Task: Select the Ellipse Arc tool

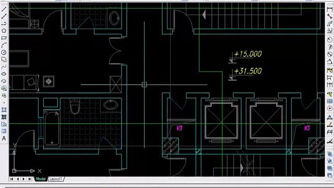Action: tap(4, 81)
